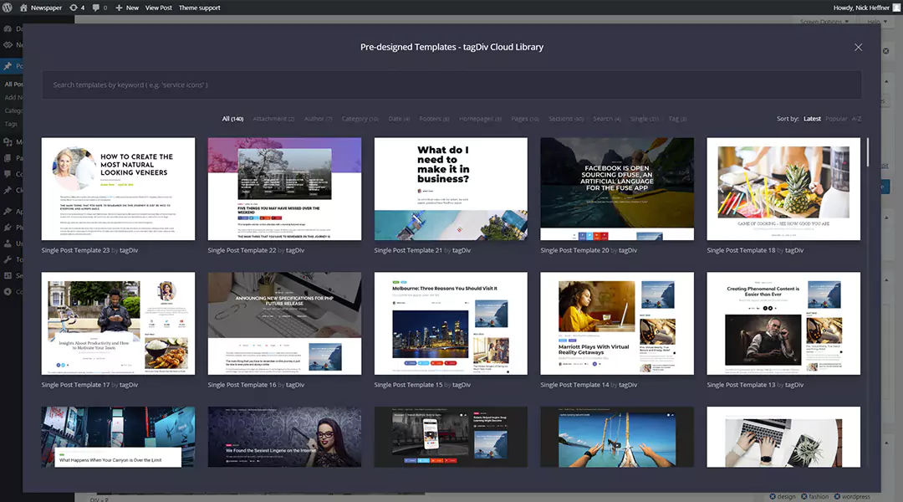
Task: Sort templates by Popular
Action: pyautogui.click(x=835, y=119)
